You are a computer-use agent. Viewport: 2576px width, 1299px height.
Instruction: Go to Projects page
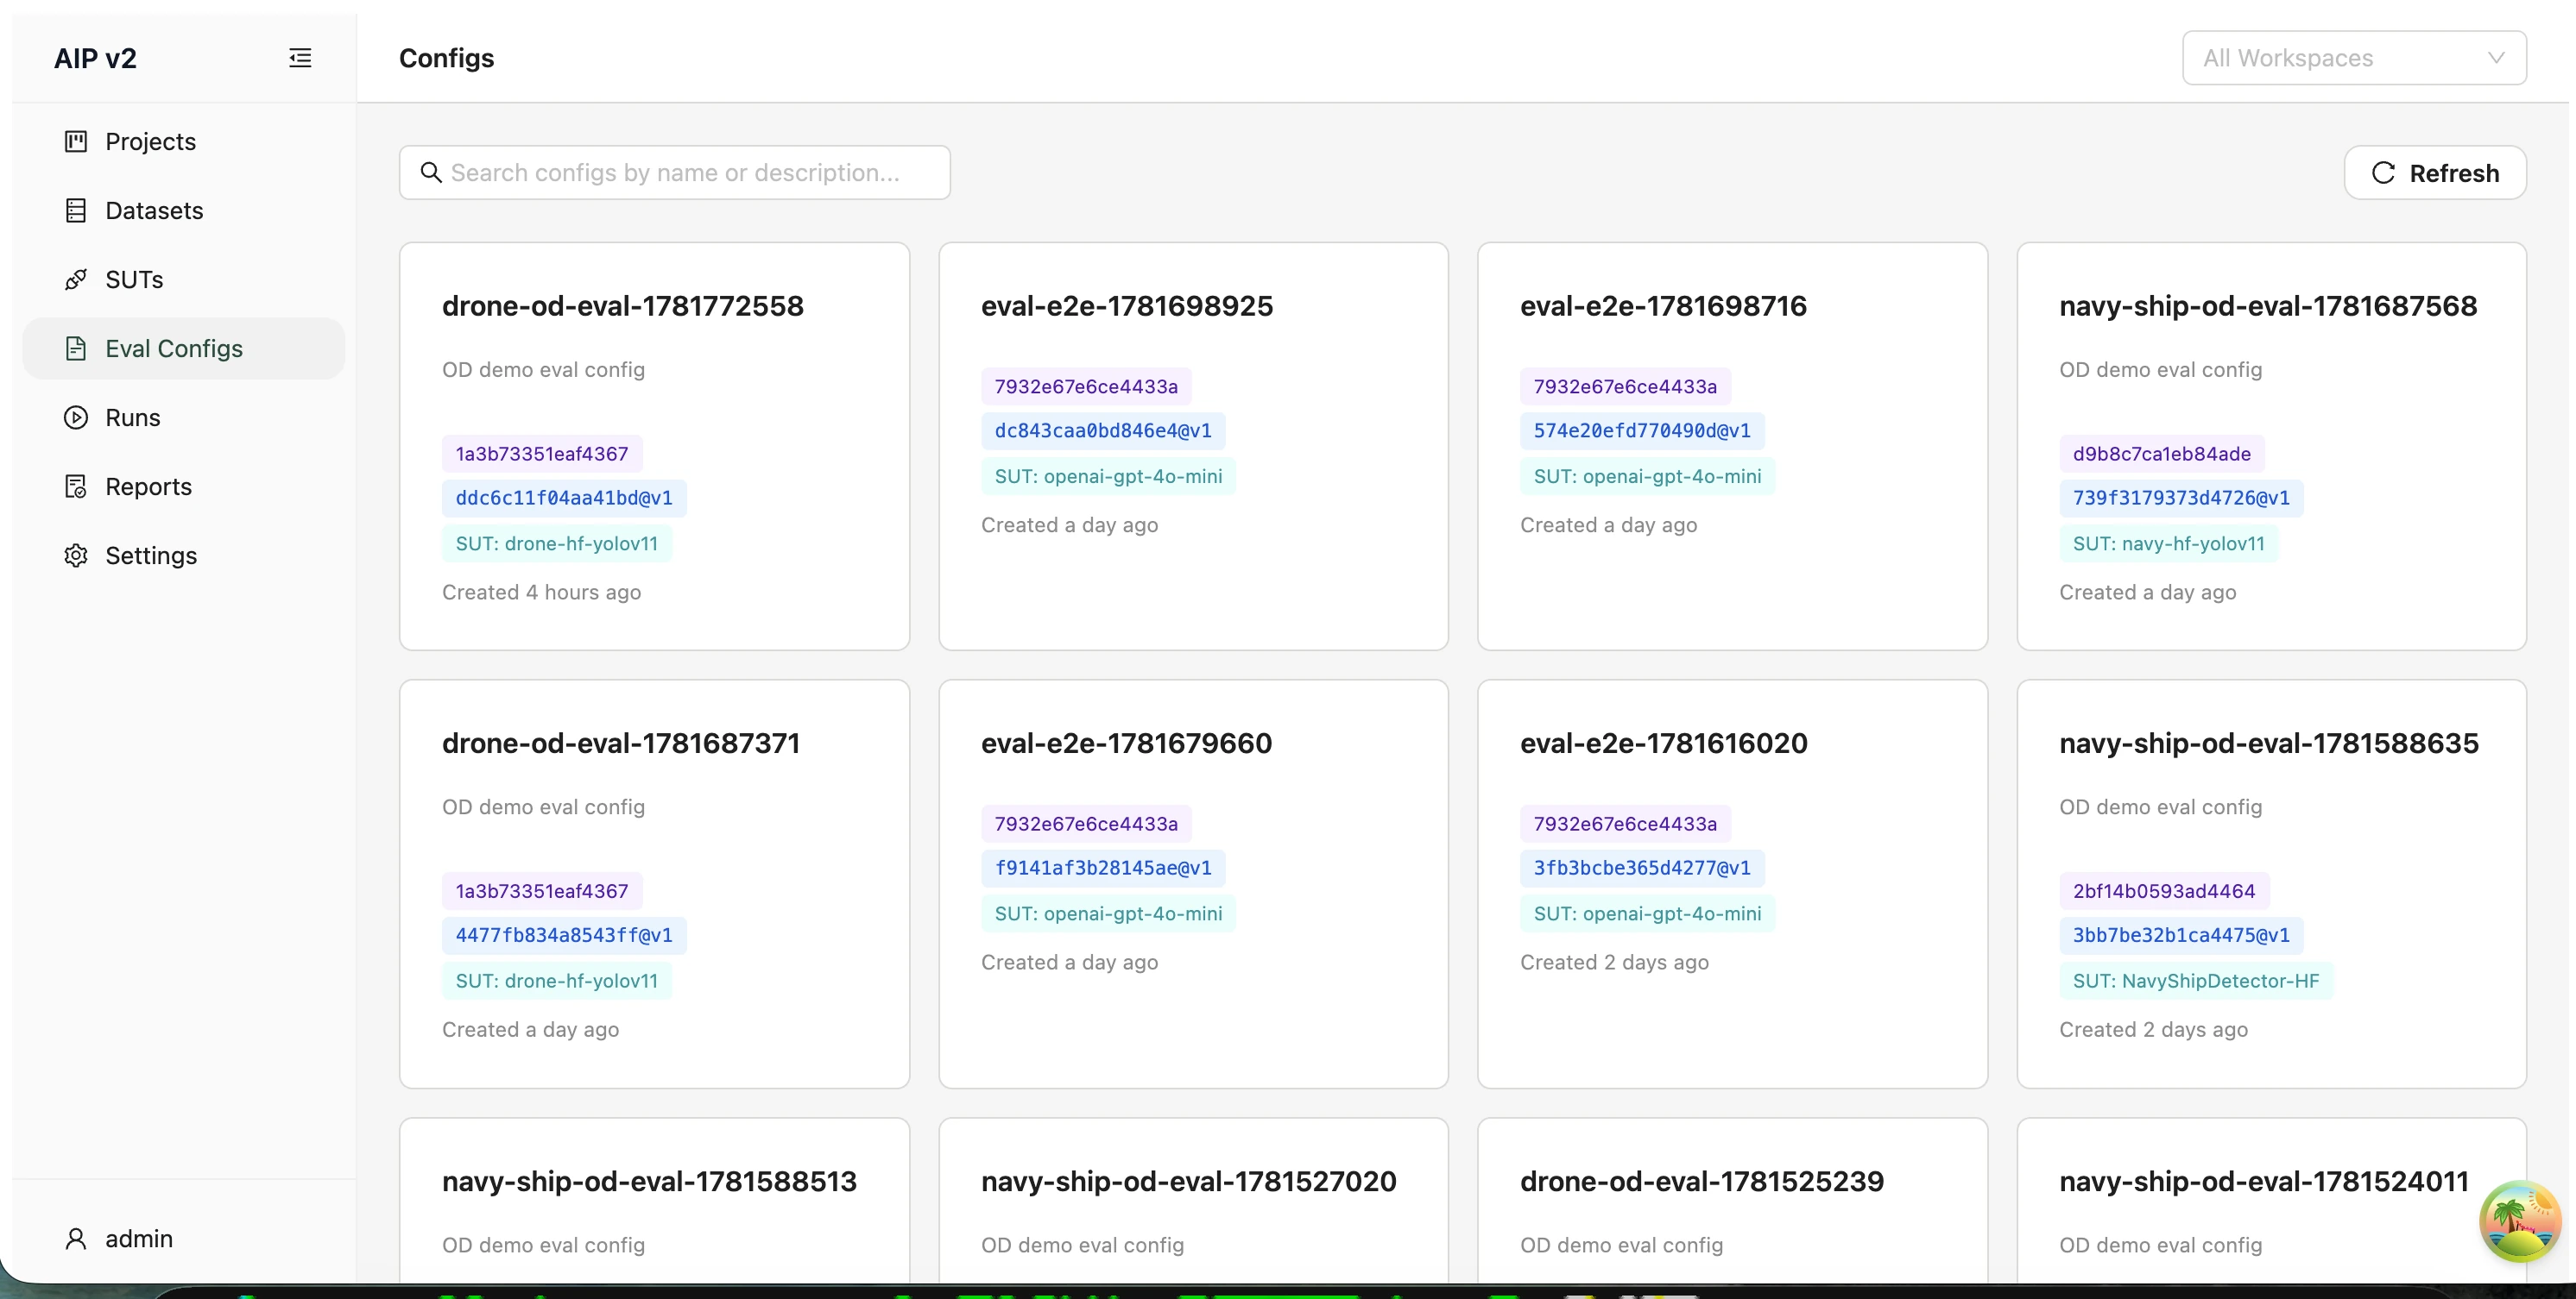184,141
